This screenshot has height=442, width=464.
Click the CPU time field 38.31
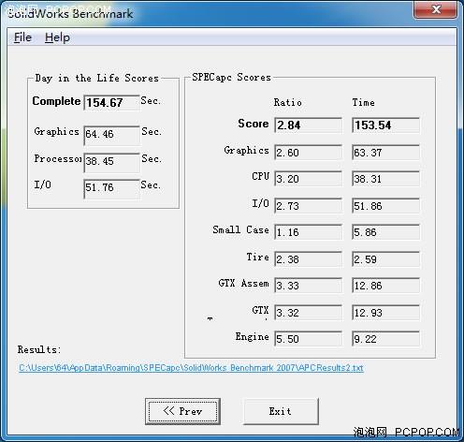pyautogui.click(x=385, y=179)
